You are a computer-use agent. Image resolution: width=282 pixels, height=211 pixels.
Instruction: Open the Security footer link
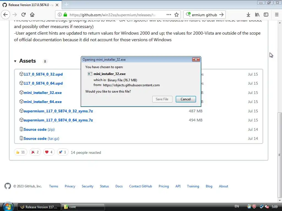tap(88, 186)
